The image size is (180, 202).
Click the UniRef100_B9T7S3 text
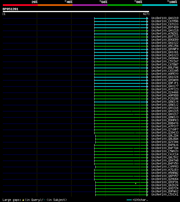165,37
